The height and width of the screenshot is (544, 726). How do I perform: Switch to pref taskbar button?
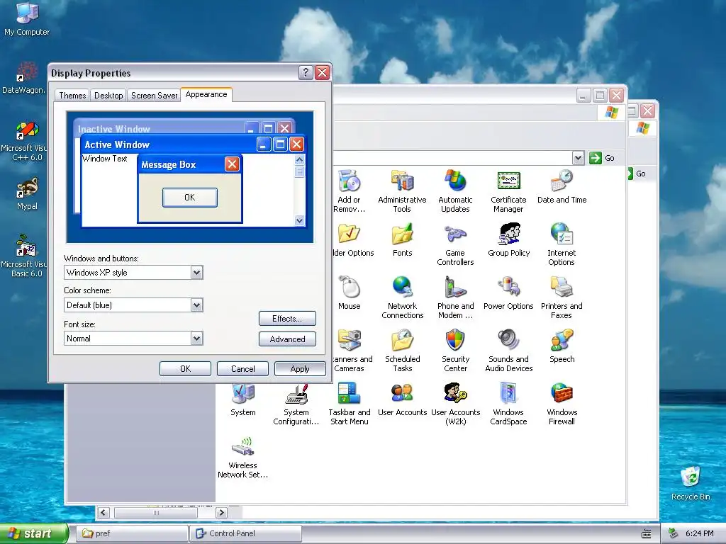click(131, 533)
